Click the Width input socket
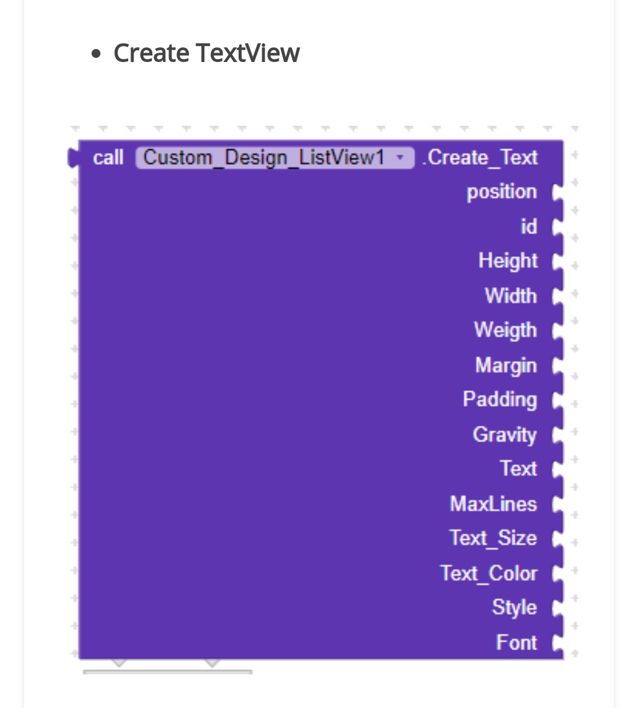638x708 pixels. [x=556, y=296]
